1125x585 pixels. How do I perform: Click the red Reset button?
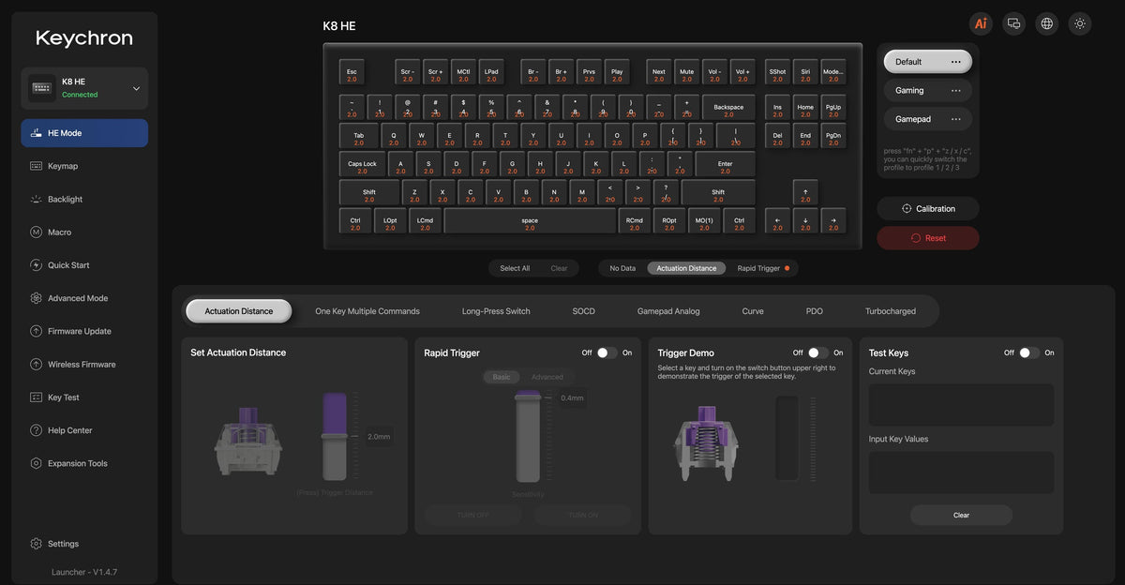click(x=928, y=238)
